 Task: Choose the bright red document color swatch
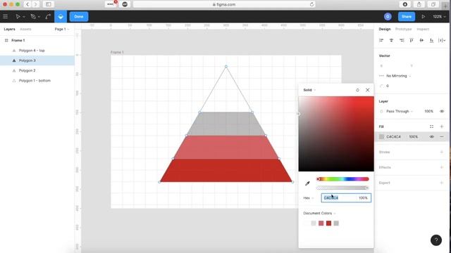click(x=329, y=223)
